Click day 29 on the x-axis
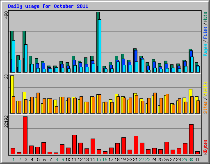 [185, 159]
